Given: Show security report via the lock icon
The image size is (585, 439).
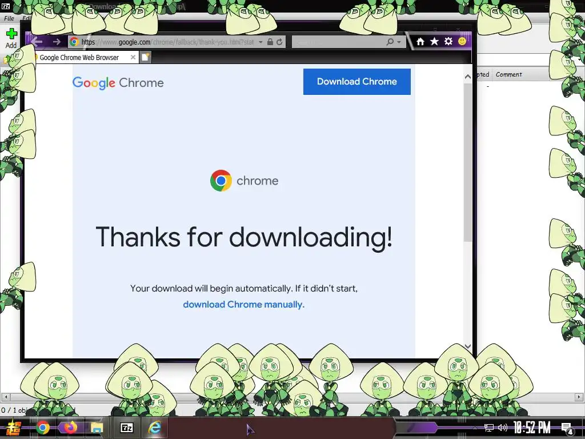Looking at the screenshot, I should (270, 42).
